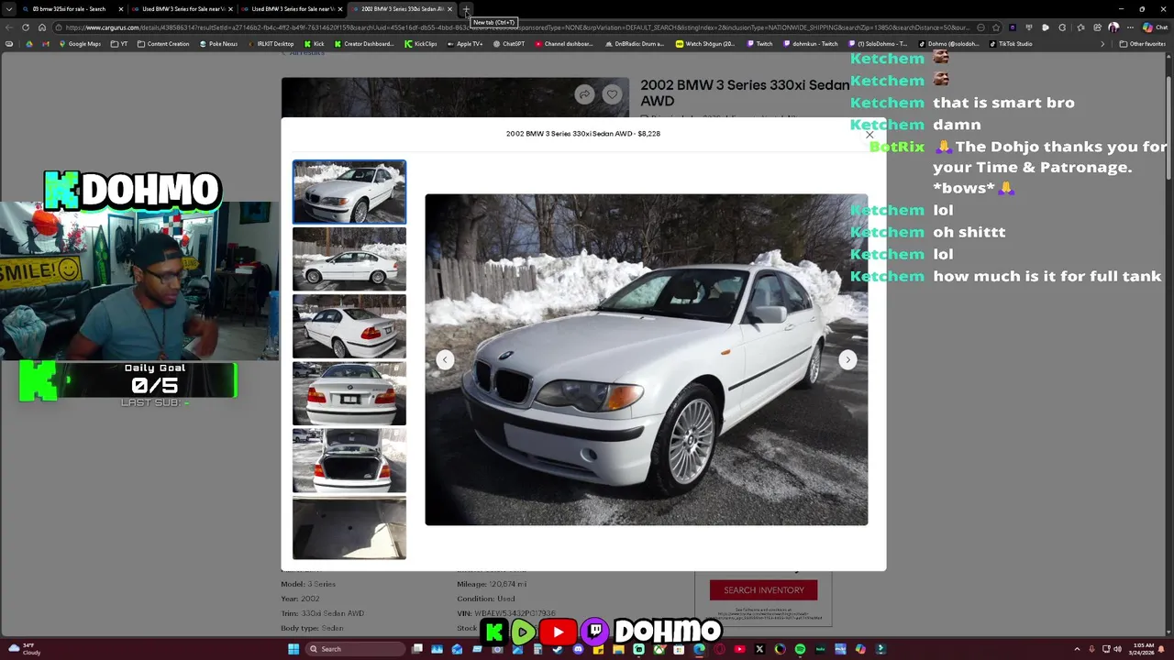This screenshot has width=1174, height=660.
Task: Open the Content Creation bookmark folder
Action: pos(163,44)
